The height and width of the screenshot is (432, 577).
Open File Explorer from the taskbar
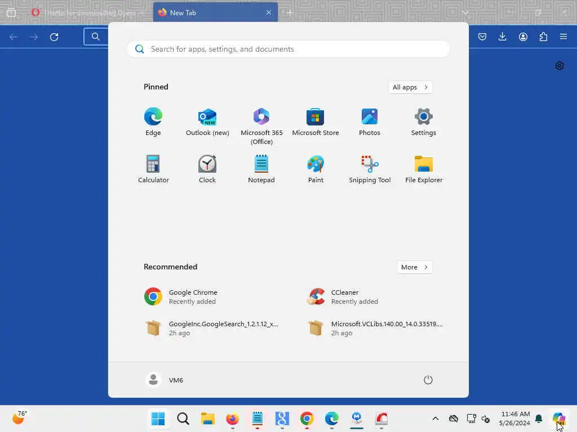(207, 418)
